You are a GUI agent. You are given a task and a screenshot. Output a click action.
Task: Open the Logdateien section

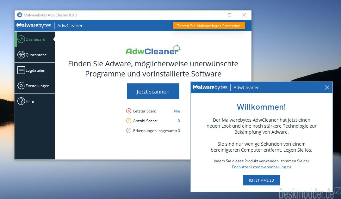[x=35, y=70]
